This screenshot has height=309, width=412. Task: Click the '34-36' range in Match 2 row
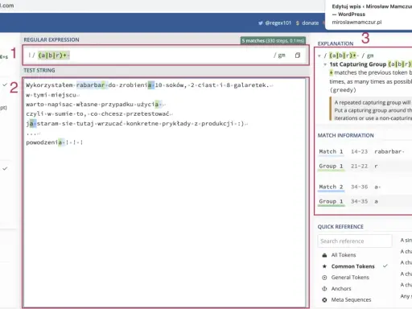pyautogui.click(x=359, y=187)
